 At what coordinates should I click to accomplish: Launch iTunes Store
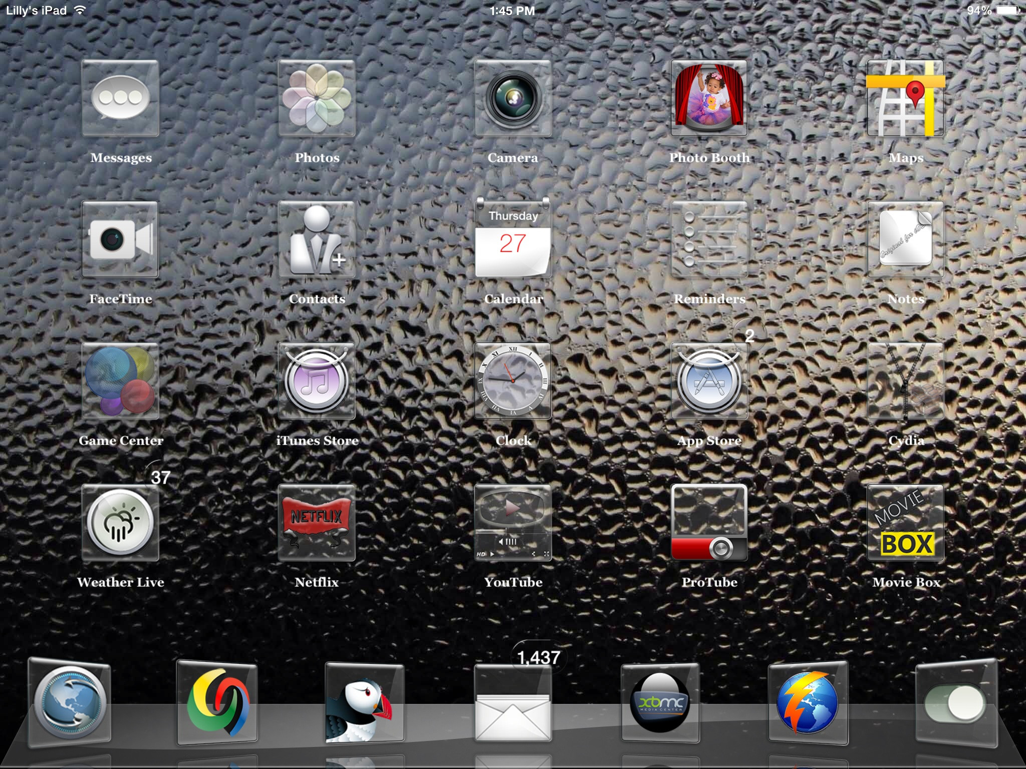pyautogui.click(x=317, y=381)
